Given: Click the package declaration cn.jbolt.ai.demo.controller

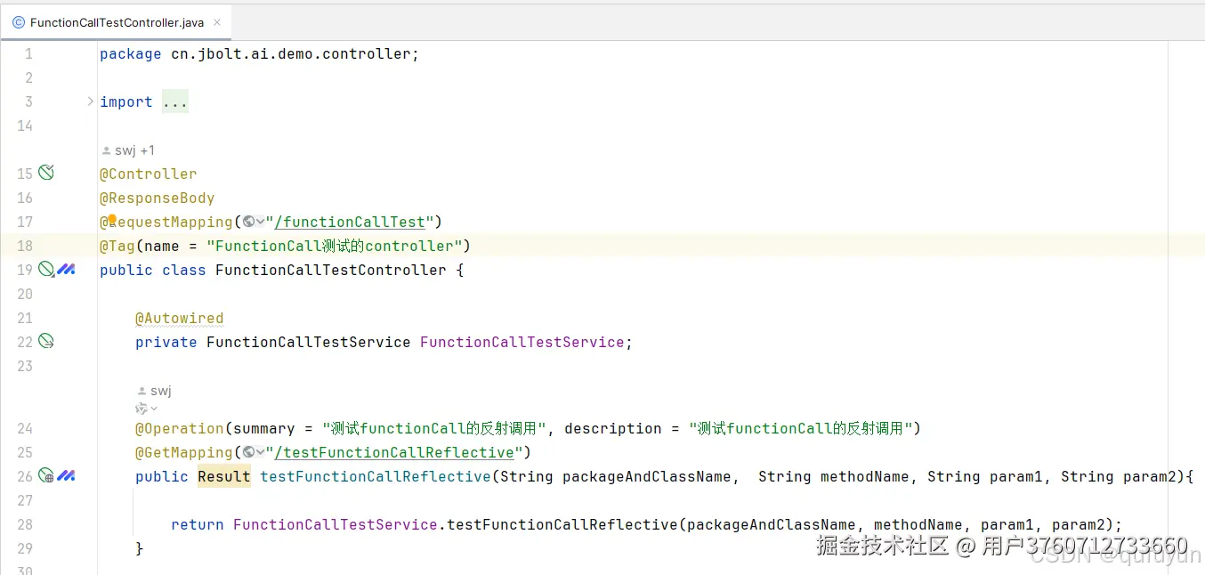Looking at the screenshot, I should coord(291,54).
